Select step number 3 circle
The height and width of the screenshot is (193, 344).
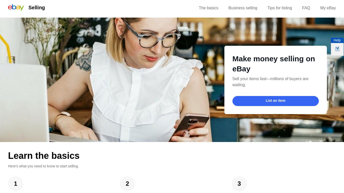[x=239, y=184]
